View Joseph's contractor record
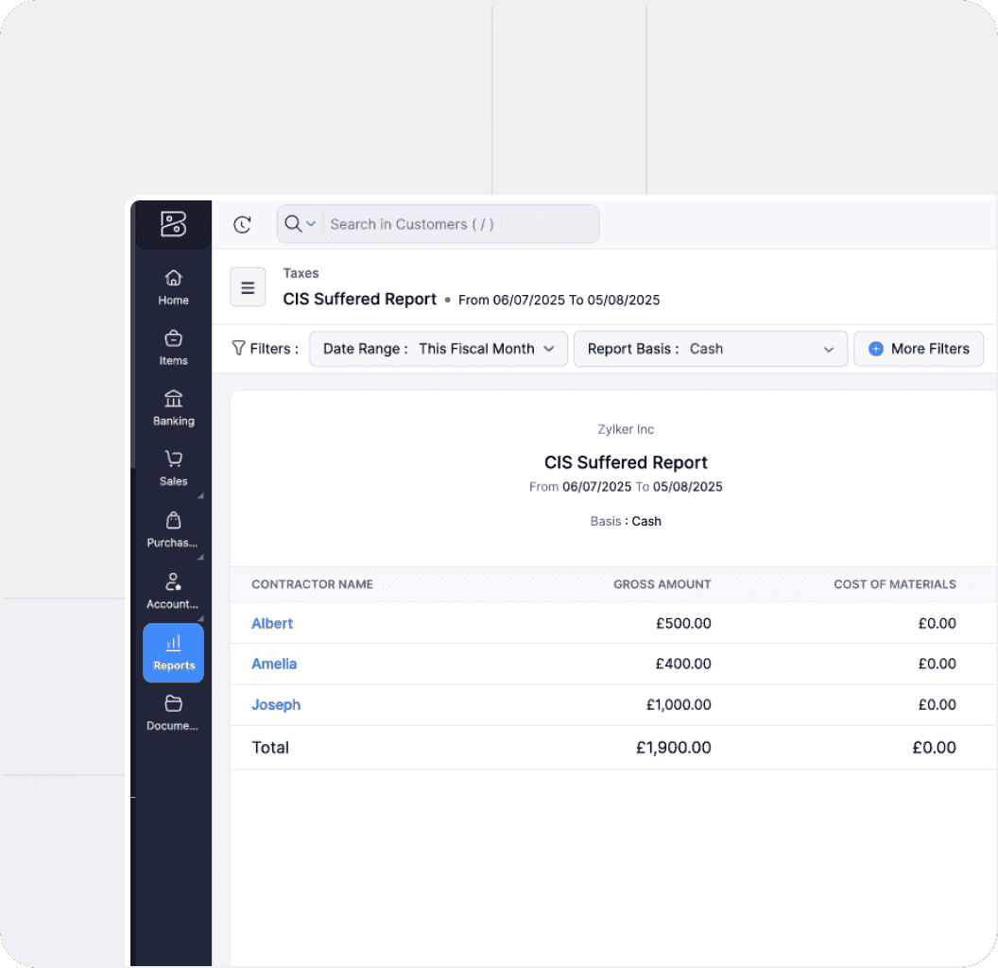 (276, 704)
